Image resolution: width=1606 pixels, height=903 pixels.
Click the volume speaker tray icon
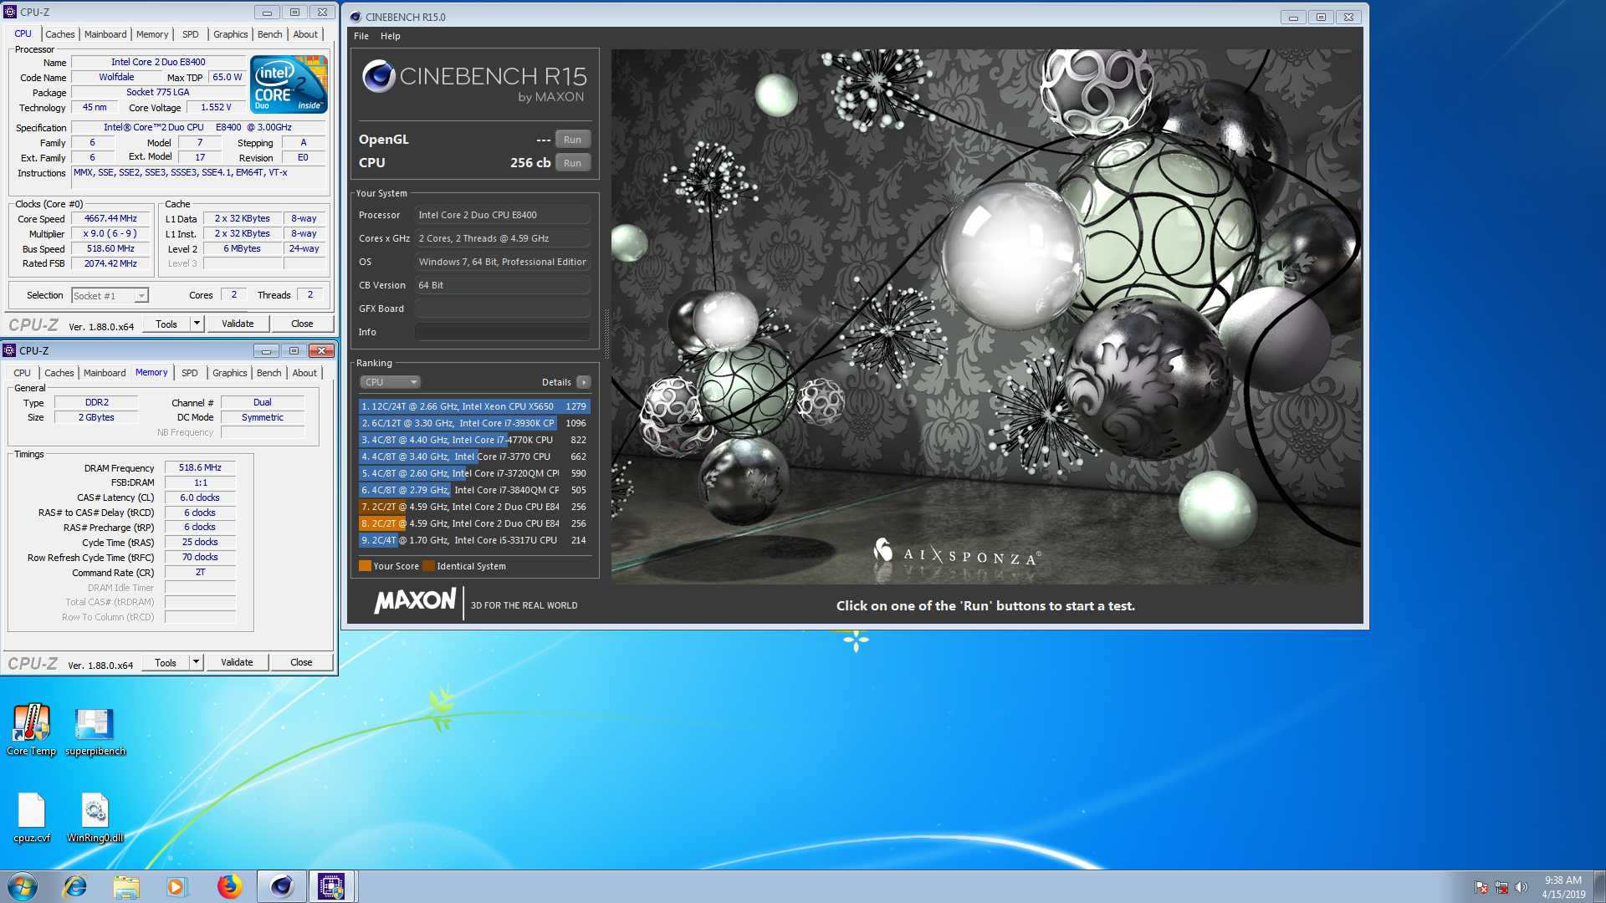click(1521, 887)
